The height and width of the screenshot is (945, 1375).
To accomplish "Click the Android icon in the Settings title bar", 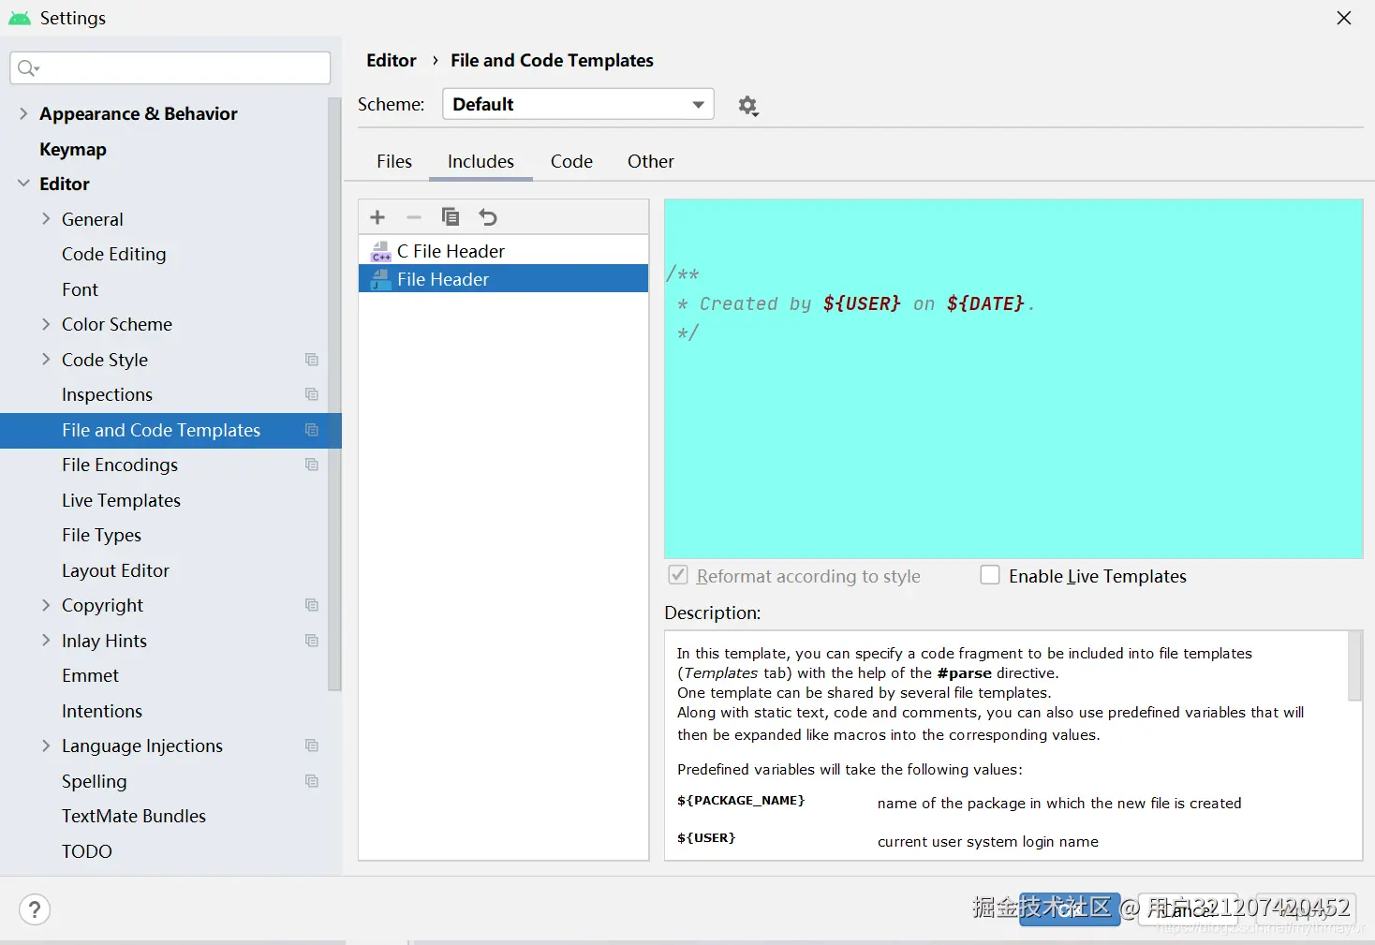I will click(x=20, y=18).
